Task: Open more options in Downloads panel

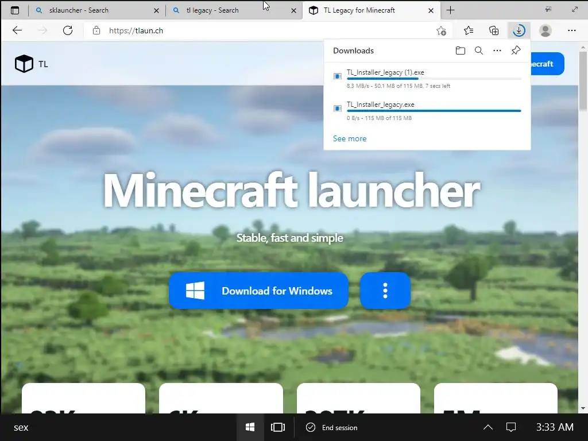Action: pos(497,51)
